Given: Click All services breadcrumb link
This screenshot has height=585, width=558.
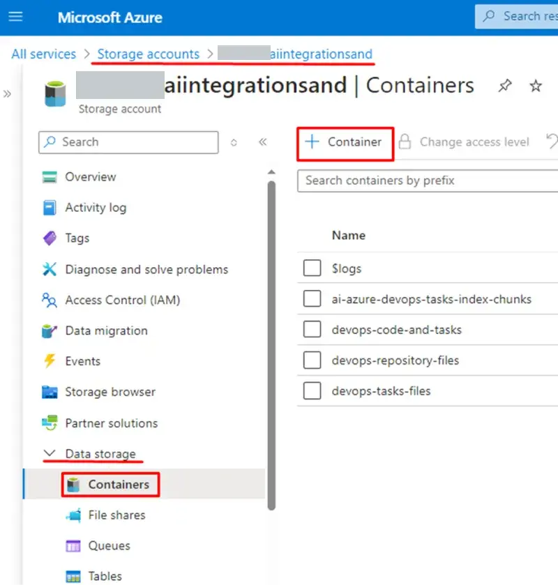Looking at the screenshot, I should click(44, 54).
